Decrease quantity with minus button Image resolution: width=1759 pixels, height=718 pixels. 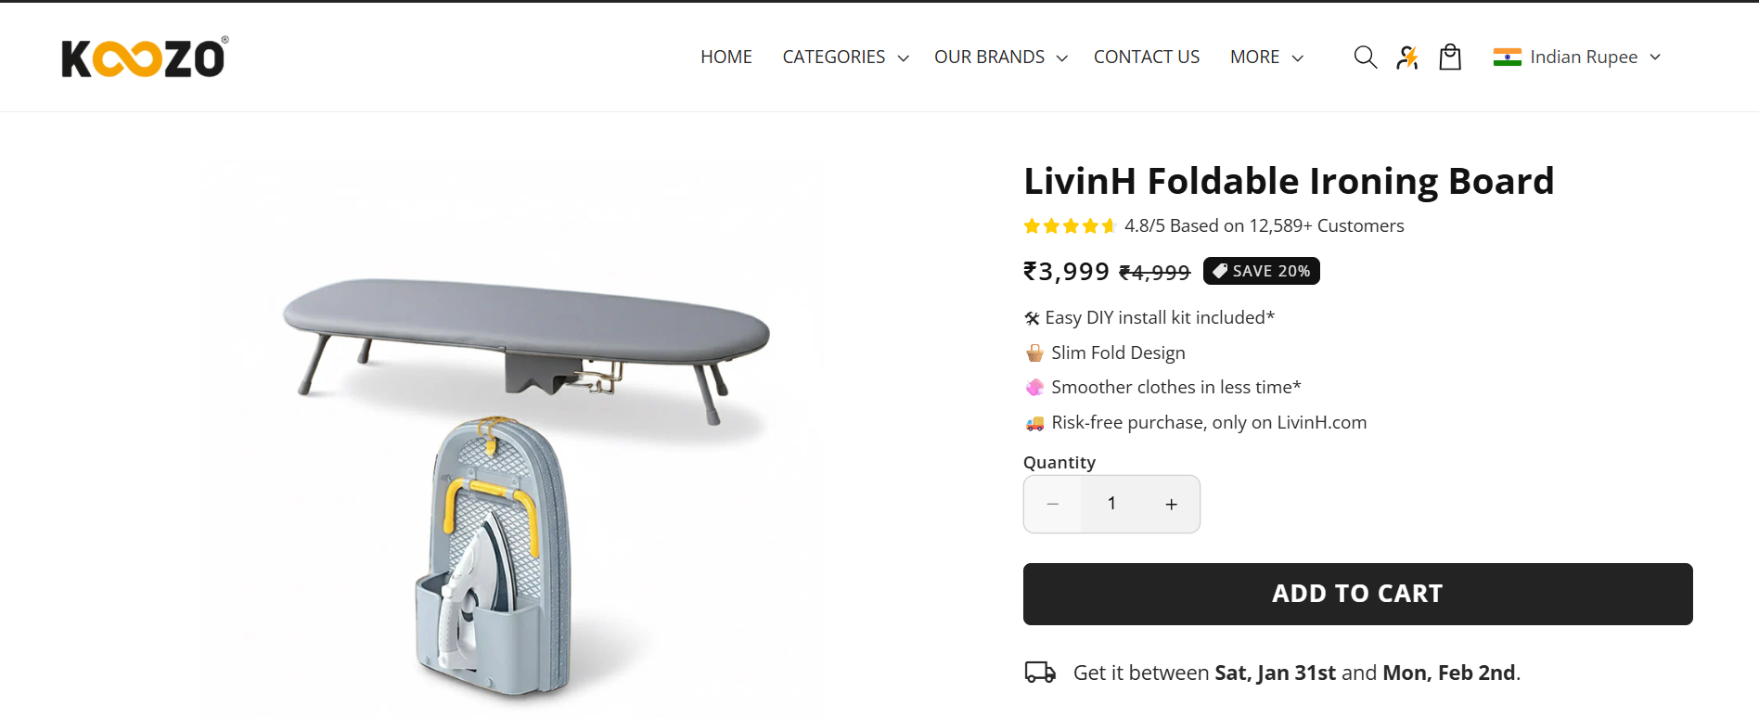1053,505
